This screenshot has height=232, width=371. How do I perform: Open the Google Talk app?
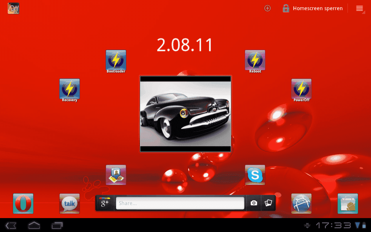(x=70, y=204)
